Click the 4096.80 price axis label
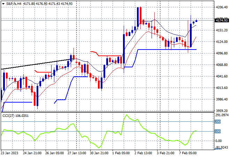The height and width of the screenshot is (157, 230). [222, 53]
